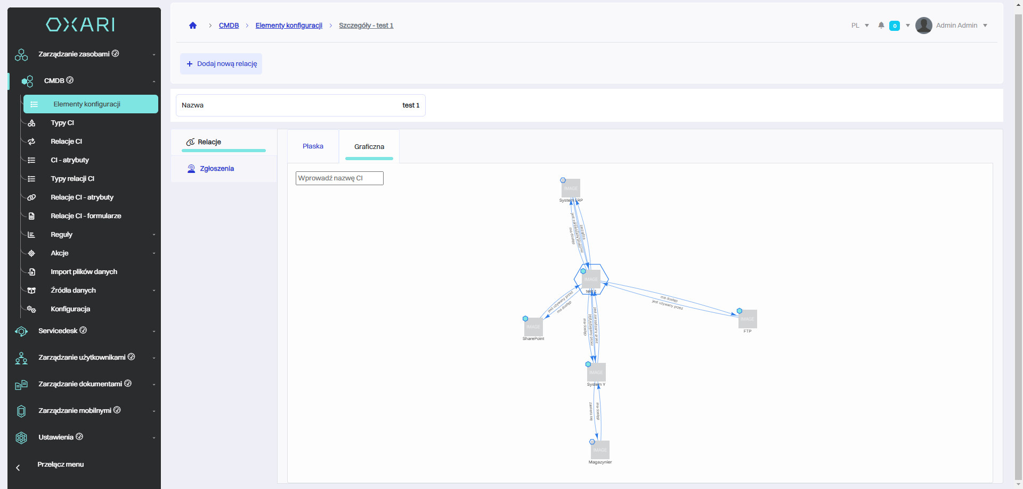Click the System ERP node image
The width and height of the screenshot is (1023, 489).
point(571,188)
